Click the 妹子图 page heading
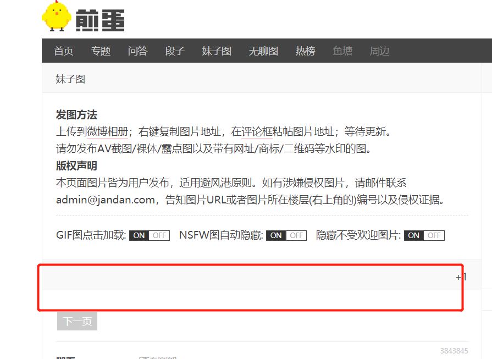 (x=70, y=79)
